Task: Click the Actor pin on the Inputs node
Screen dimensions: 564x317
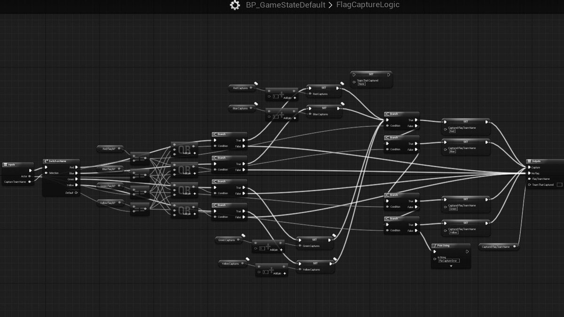Action: [29, 176]
